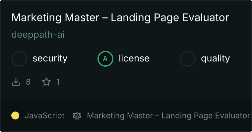Click the star favorites icon
Viewport: 252px width, 132px height.
pos(46,82)
